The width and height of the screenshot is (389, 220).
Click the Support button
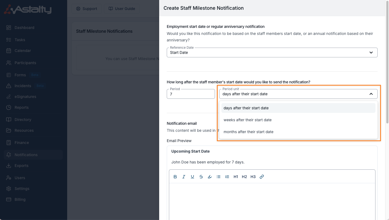coord(87,9)
